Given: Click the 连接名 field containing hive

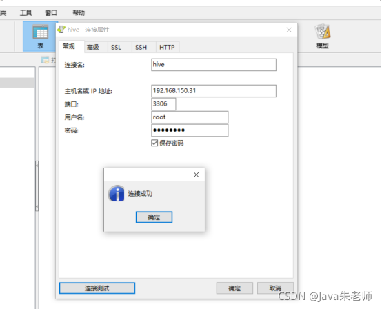Looking at the screenshot, I should click(x=214, y=65).
